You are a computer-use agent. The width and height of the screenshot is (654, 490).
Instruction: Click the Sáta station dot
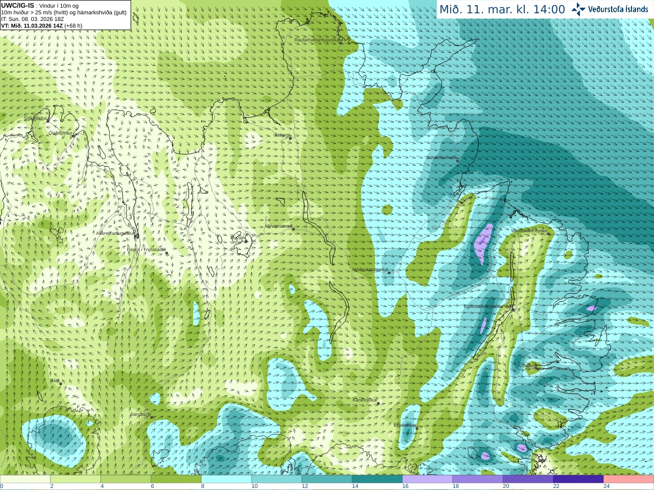(61, 384)
